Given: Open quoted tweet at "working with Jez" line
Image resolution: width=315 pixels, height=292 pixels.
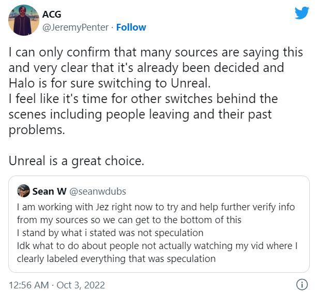Looking at the screenshot, I should pos(155,207).
